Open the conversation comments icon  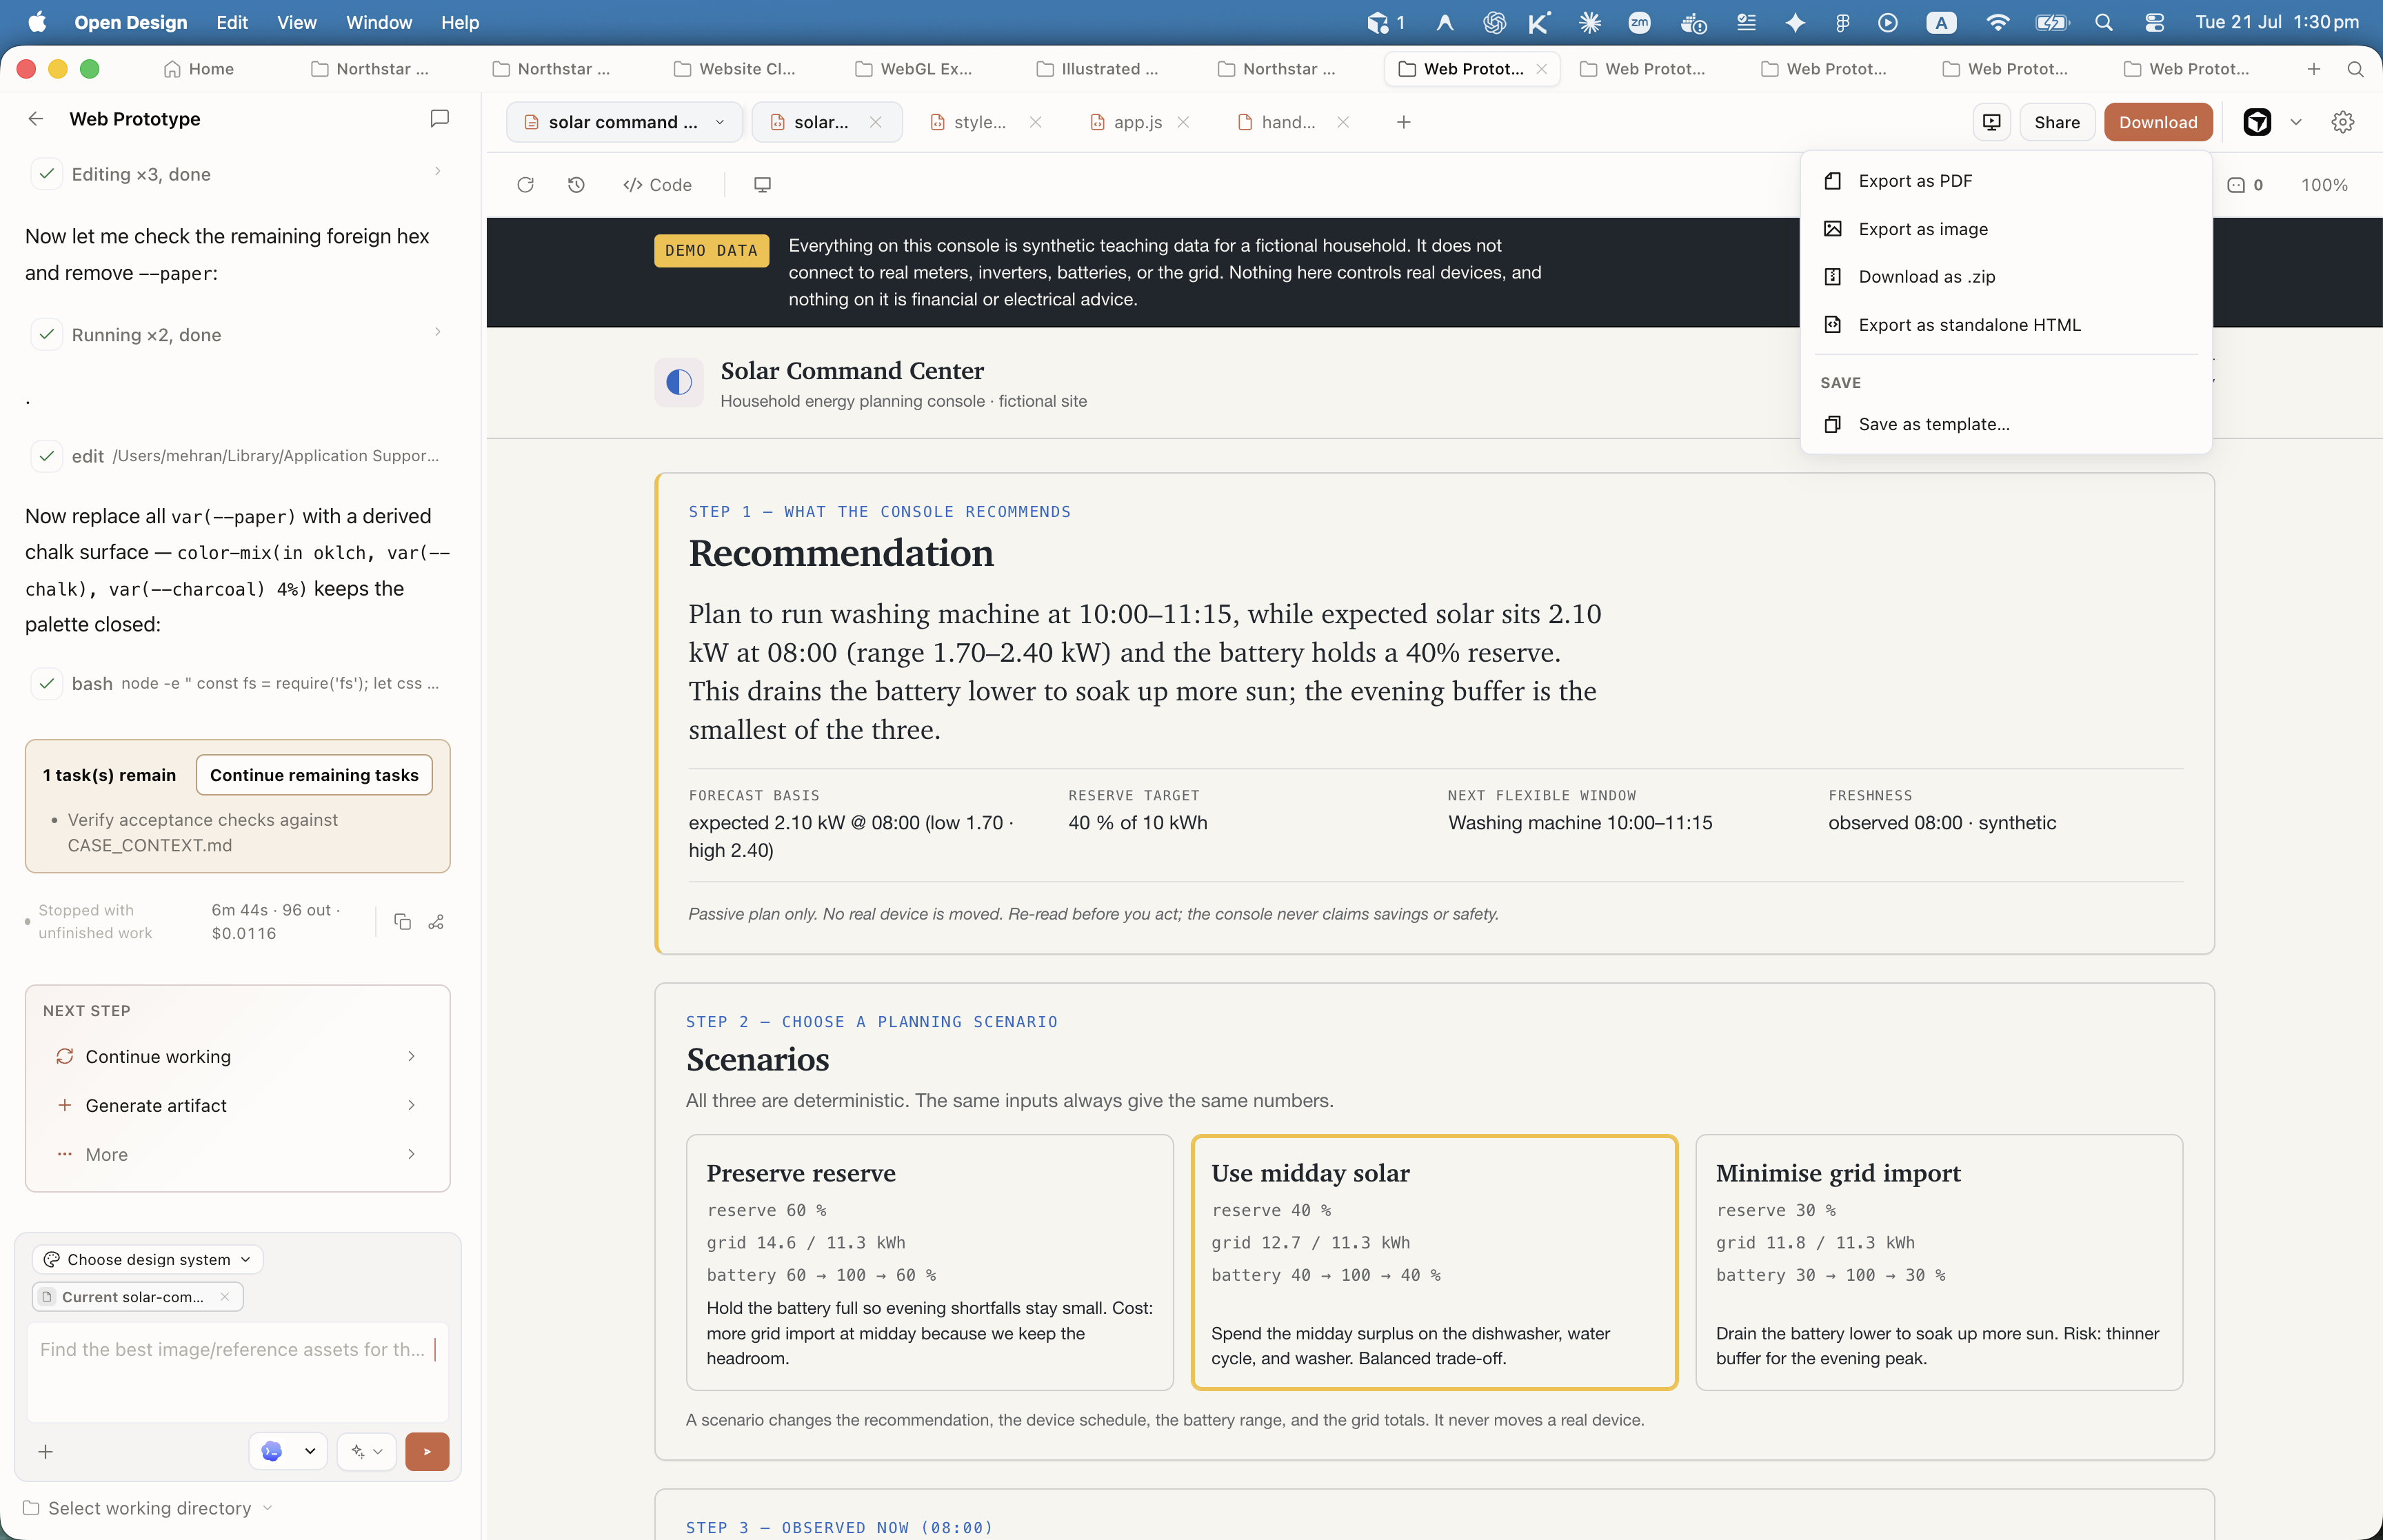click(439, 119)
